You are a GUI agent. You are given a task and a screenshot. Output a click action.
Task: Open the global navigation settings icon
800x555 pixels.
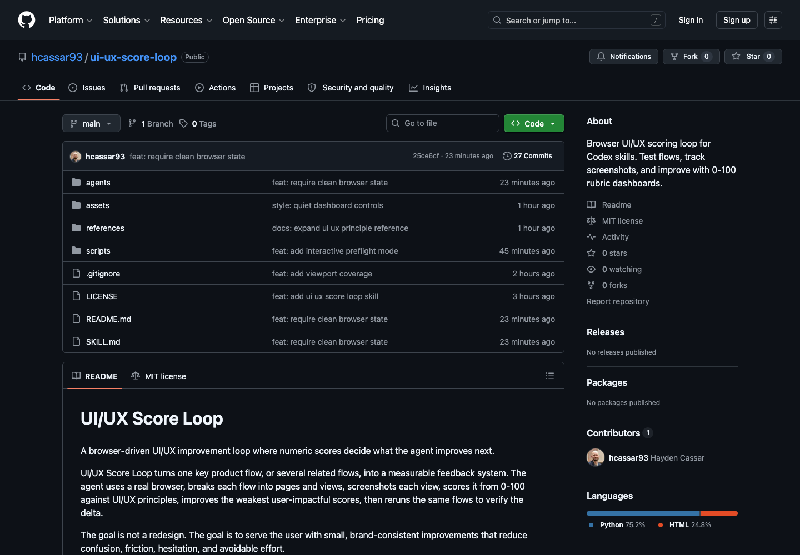773,20
